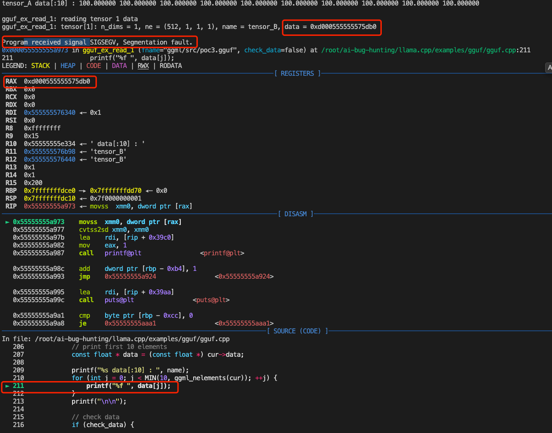Viewport: 552px width, 433px height.
Task: Click the SOURCE (CODE) section header
Action: (298, 331)
